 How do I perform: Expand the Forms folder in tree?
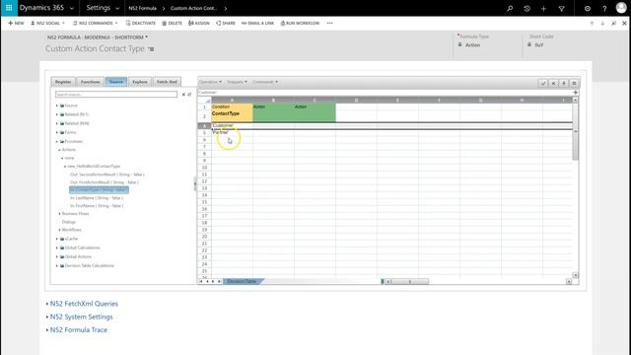click(x=57, y=132)
